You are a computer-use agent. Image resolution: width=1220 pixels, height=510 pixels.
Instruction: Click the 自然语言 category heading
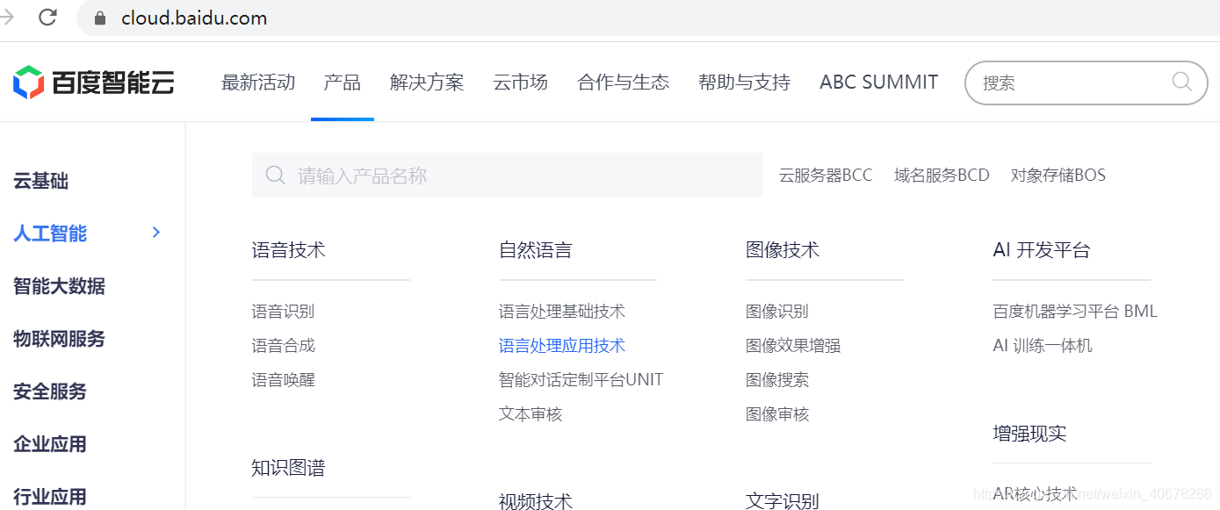point(536,250)
